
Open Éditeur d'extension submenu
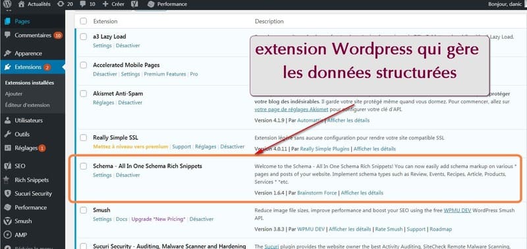point(27,105)
